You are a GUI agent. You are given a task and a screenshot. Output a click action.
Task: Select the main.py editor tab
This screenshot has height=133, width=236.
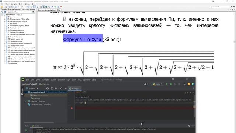[x=75, y=89]
